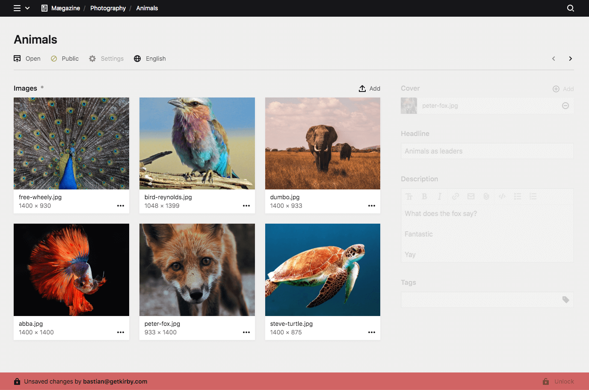Create an ordered list in Description
Viewport: 589px width, 390px height.
pyautogui.click(x=533, y=196)
